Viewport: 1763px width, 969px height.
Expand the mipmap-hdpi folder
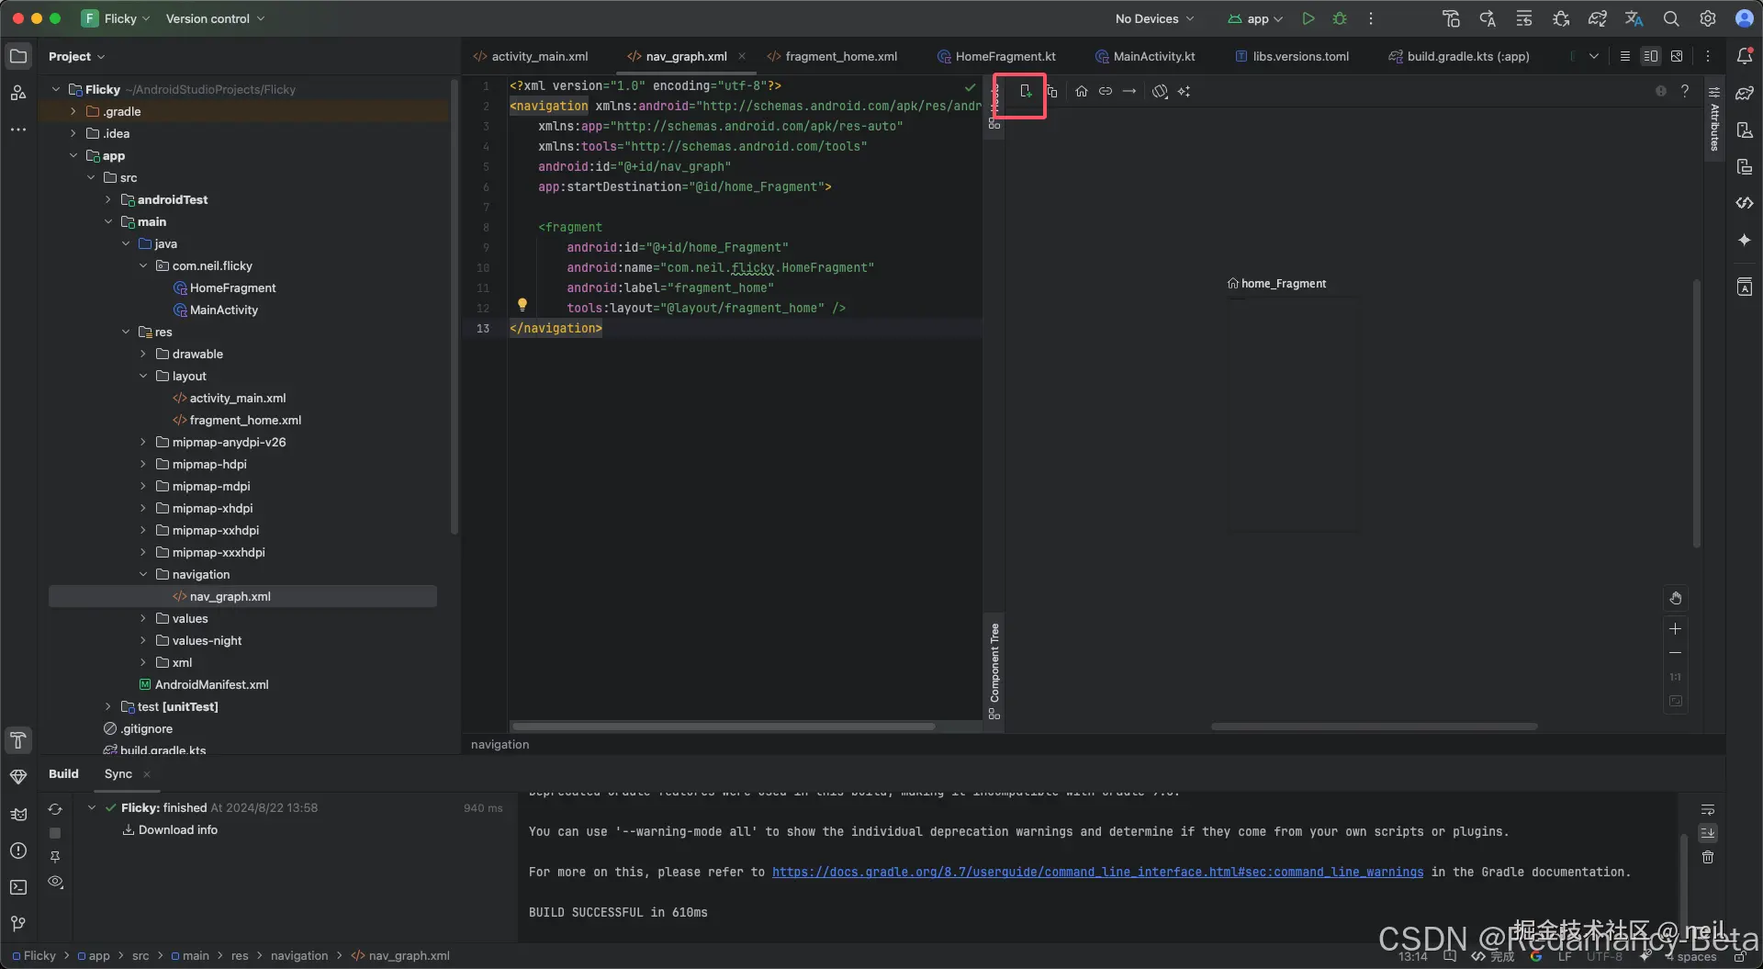coord(143,465)
